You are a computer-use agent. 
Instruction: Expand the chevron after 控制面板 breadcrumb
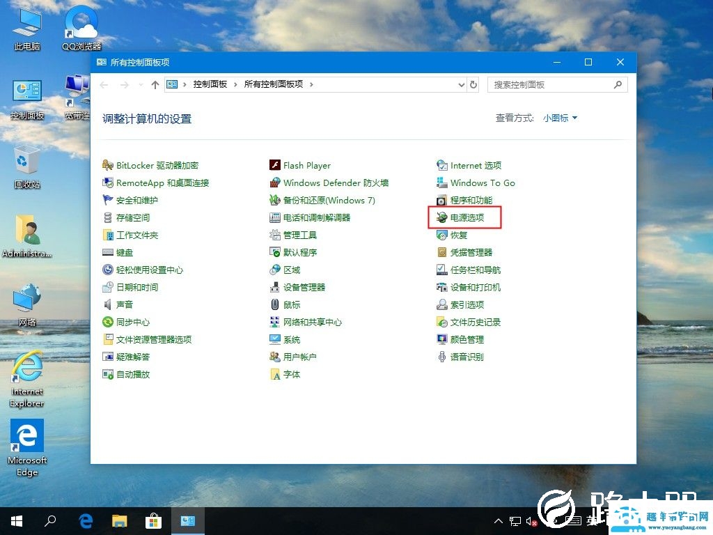[235, 84]
